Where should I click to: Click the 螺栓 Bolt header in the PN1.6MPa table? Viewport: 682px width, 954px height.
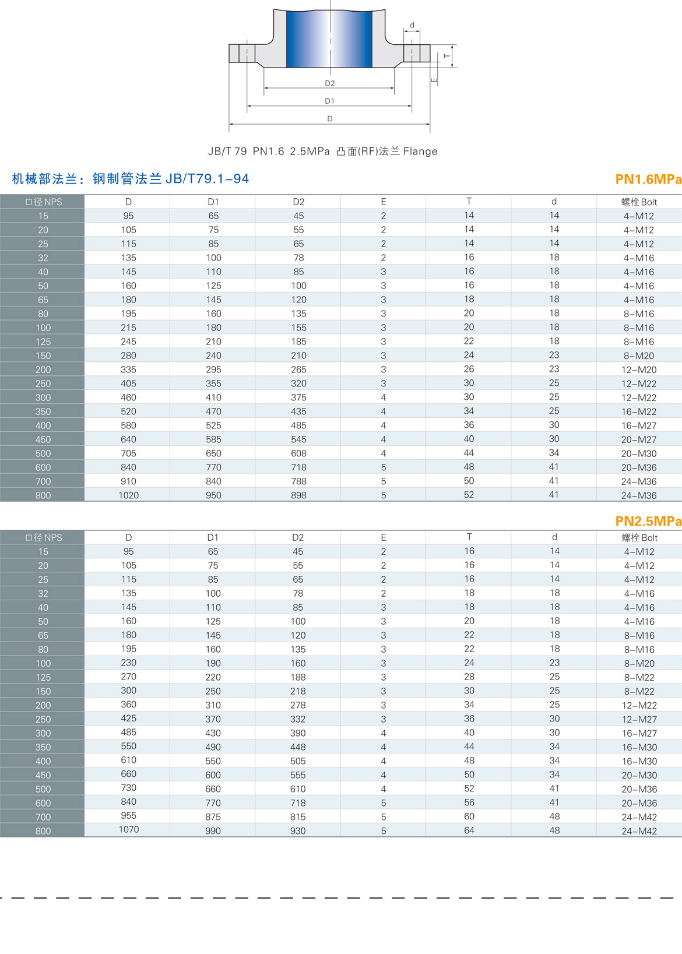(x=639, y=202)
